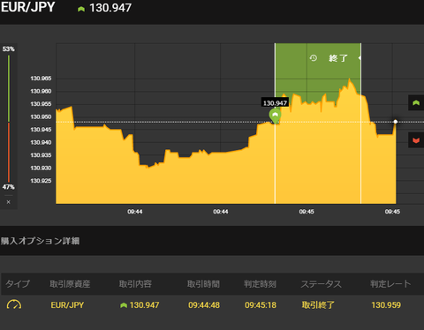
Task: Select the 終了 expired zone label
Action: [x=338, y=58]
